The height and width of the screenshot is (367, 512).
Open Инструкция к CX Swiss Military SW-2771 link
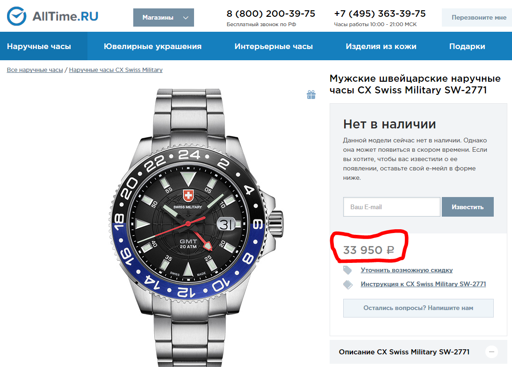(x=423, y=284)
